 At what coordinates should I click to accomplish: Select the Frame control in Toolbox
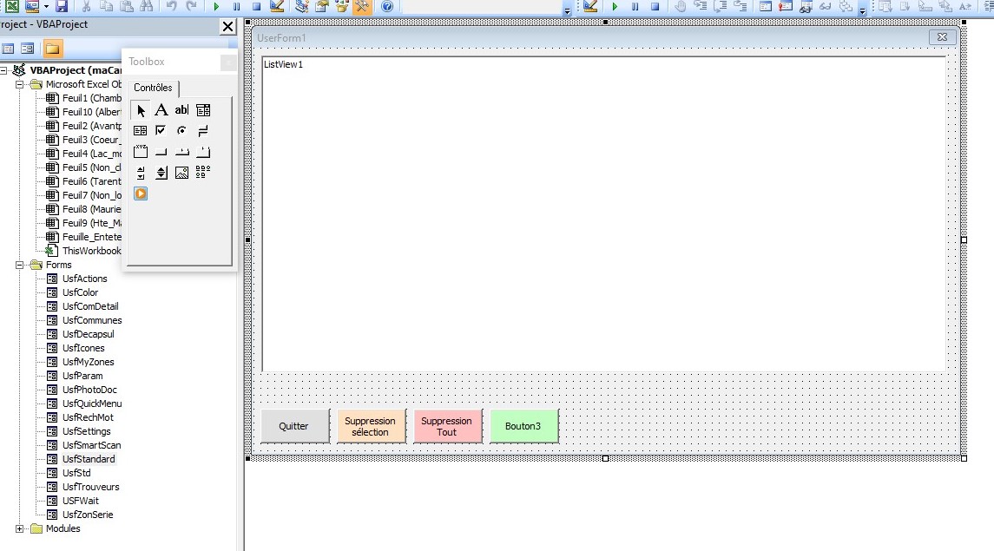(141, 152)
